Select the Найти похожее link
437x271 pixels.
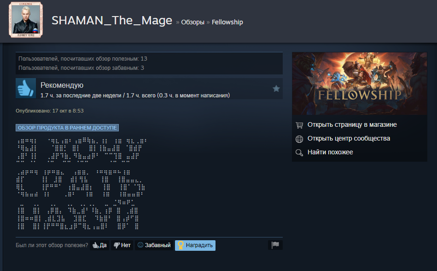pyautogui.click(x=330, y=152)
